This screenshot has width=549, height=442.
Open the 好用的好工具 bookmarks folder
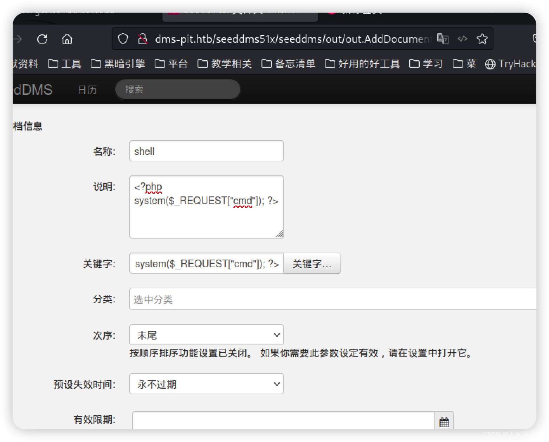coord(362,63)
